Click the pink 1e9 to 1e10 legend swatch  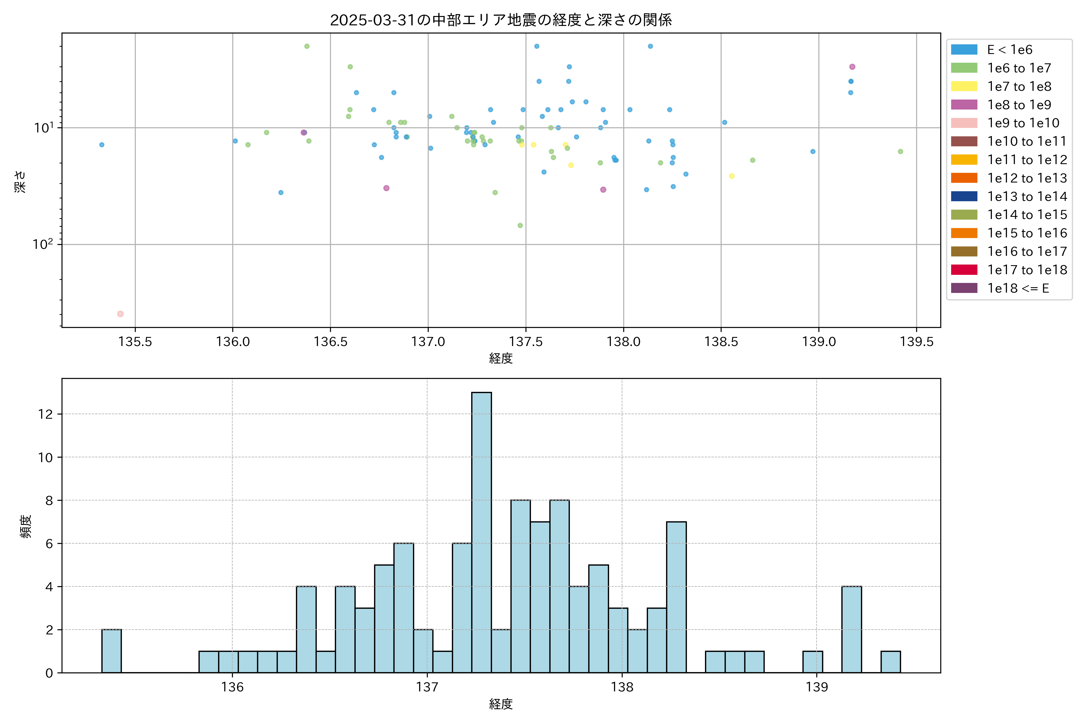click(x=964, y=123)
